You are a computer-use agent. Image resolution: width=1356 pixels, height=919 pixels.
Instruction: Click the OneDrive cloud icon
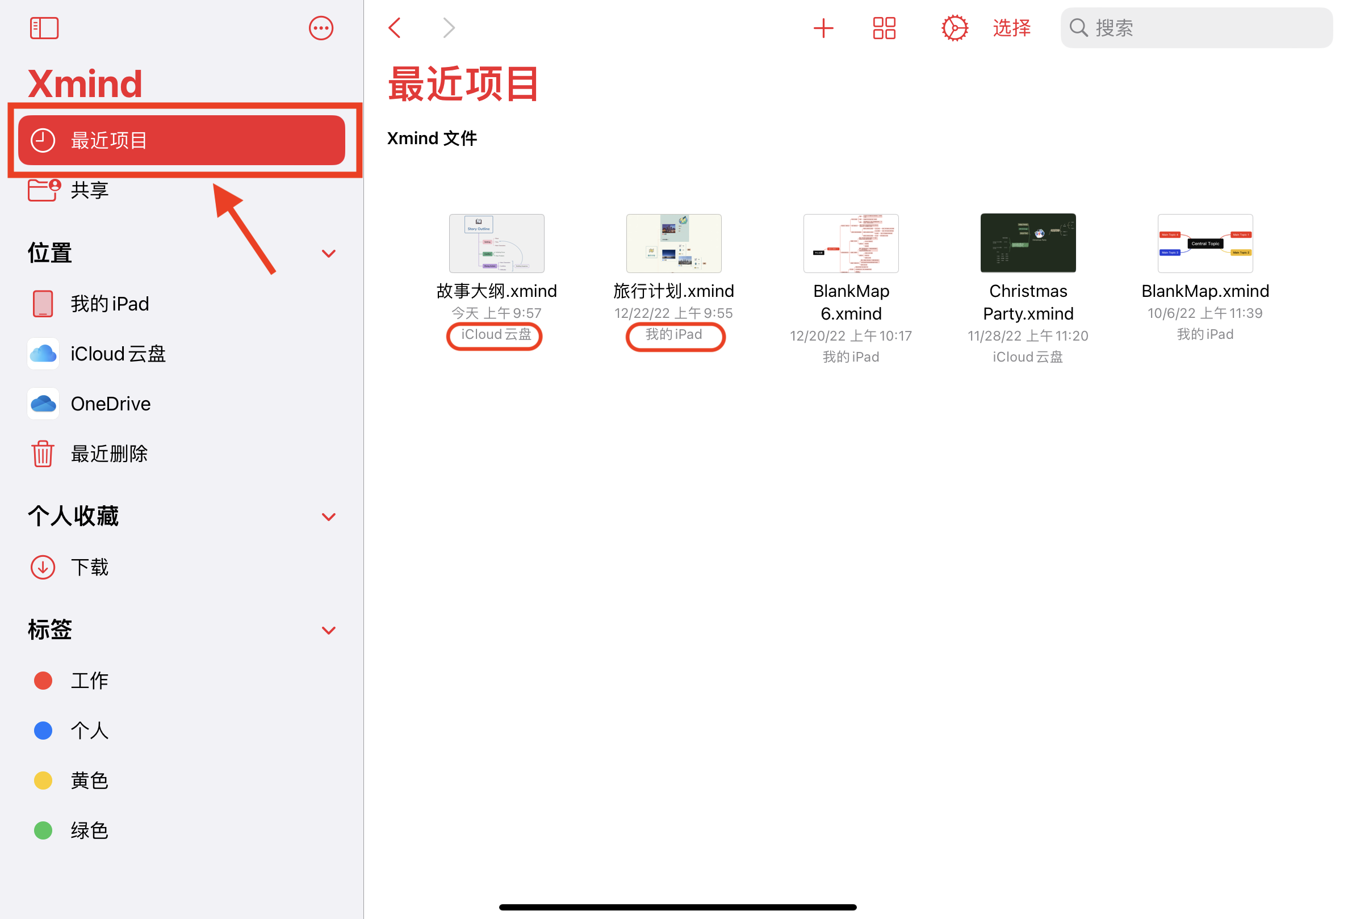tap(43, 404)
